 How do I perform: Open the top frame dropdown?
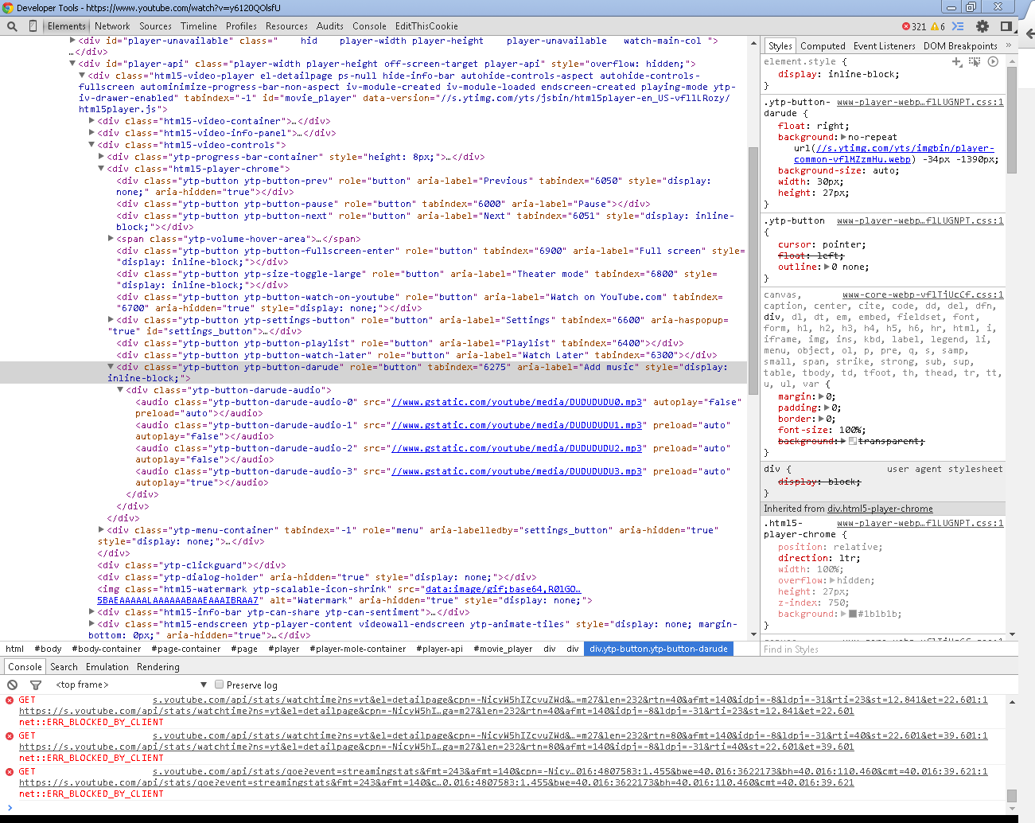tap(132, 685)
